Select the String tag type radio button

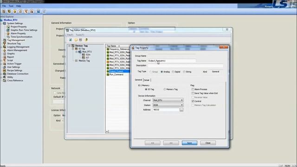click(184, 72)
